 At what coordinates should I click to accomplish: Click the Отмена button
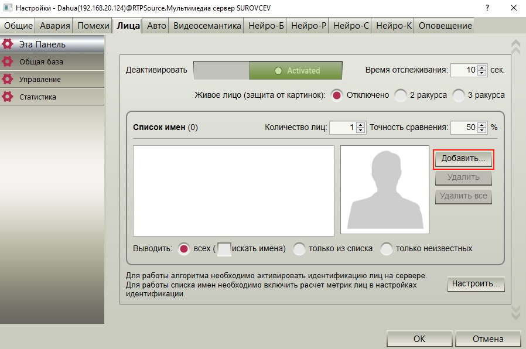(x=488, y=339)
